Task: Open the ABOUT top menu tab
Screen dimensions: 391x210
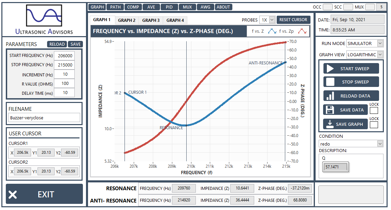Action: click(223, 7)
